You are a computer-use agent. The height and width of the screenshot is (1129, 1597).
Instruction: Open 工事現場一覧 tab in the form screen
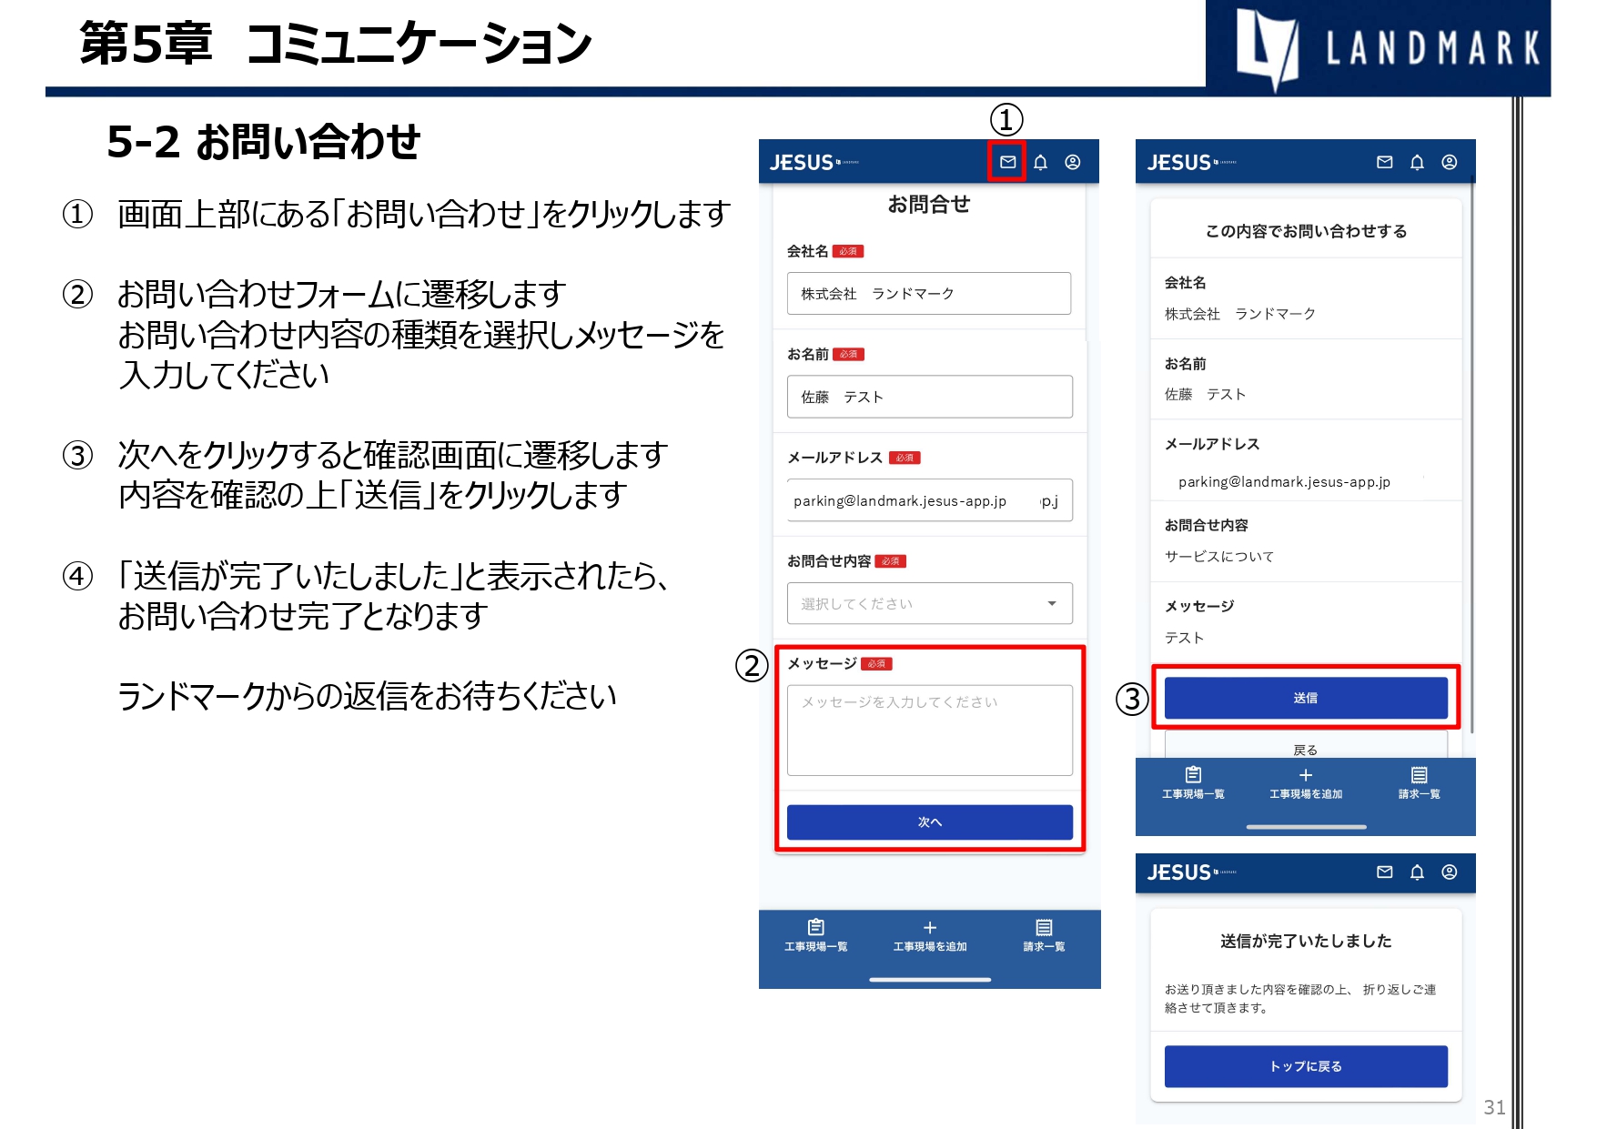pyautogui.click(x=815, y=935)
